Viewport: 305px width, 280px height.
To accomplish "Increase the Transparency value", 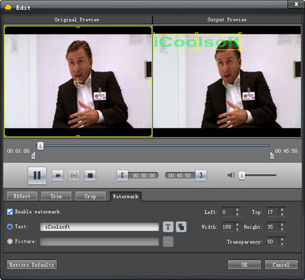I will point(282,240).
